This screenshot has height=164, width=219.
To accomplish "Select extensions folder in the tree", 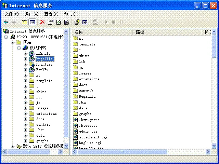I will point(47,114).
